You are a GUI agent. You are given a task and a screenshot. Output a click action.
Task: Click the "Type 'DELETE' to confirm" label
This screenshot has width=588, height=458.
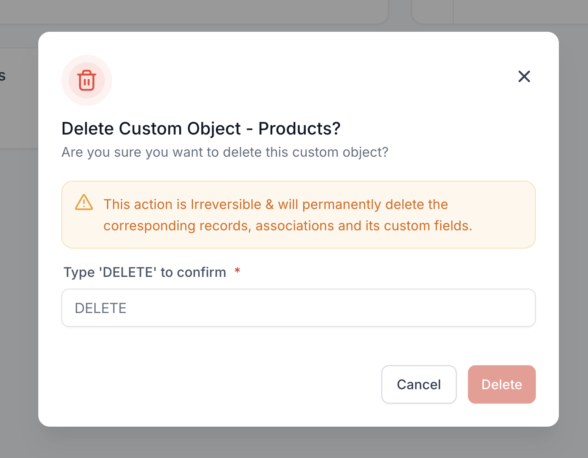point(145,273)
